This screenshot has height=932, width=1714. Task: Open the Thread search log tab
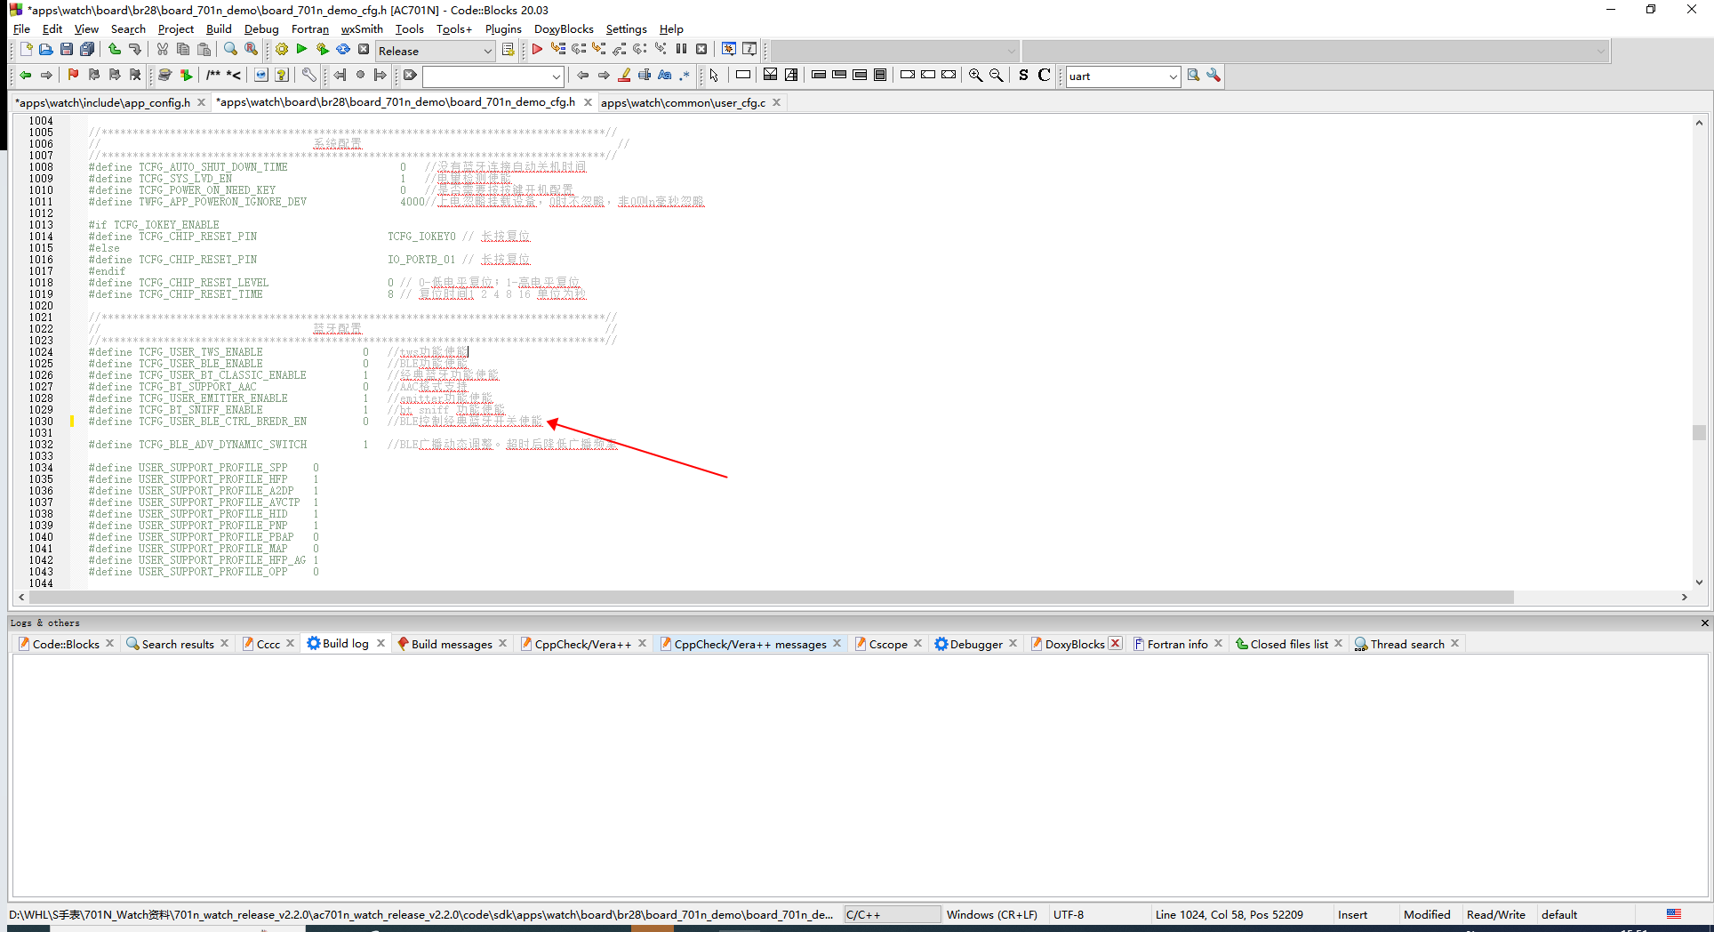(x=1407, y=644)
